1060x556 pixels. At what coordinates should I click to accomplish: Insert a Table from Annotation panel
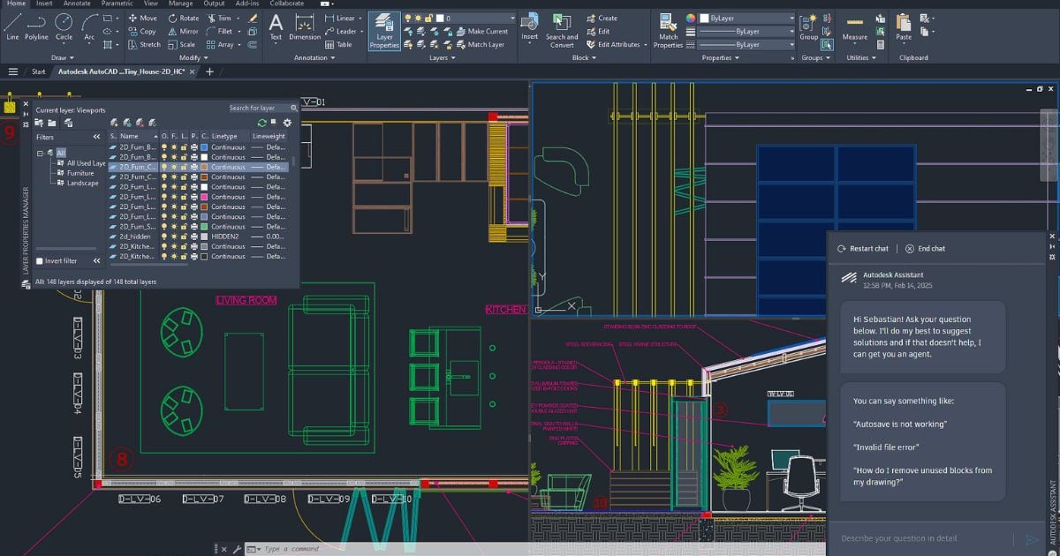338,44
